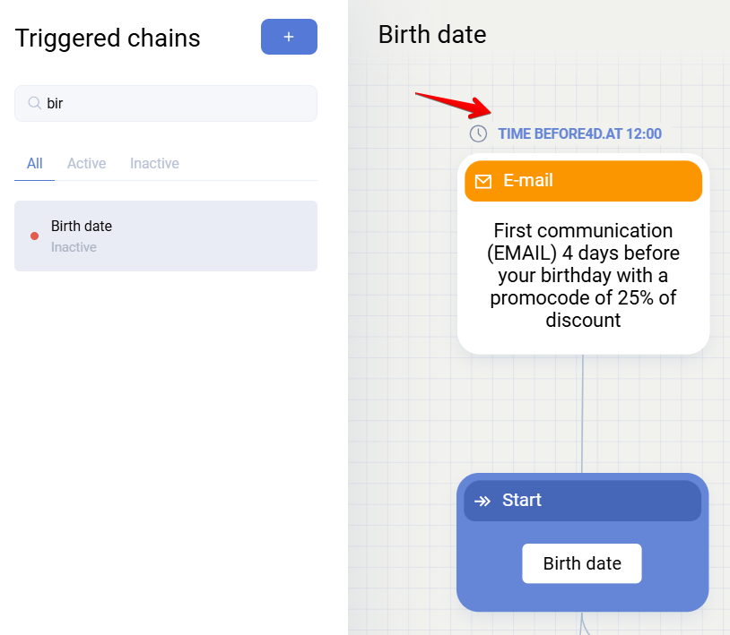
Task: Click the red status dot of Birth date
Action: point(34,236)
